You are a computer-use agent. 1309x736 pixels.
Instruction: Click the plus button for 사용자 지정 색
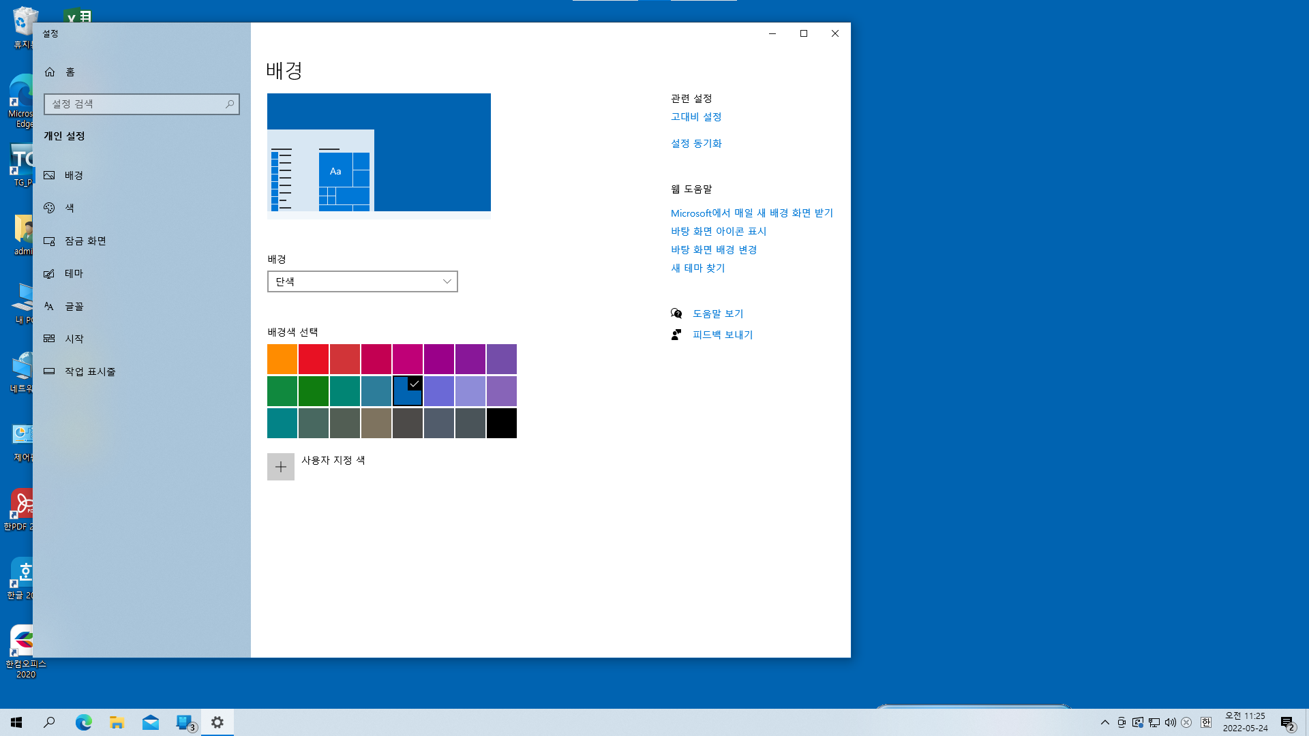pyautogui.click(x=281, y=467)
